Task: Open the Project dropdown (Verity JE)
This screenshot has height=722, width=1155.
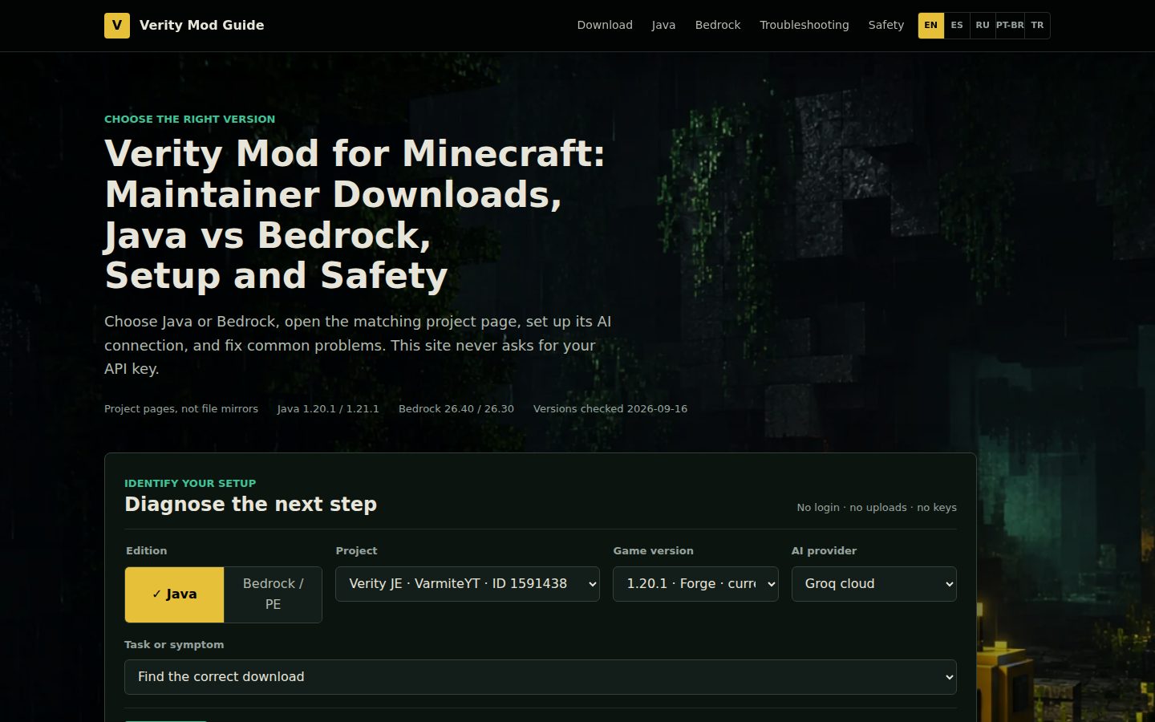Action: [x=468, y=584]
